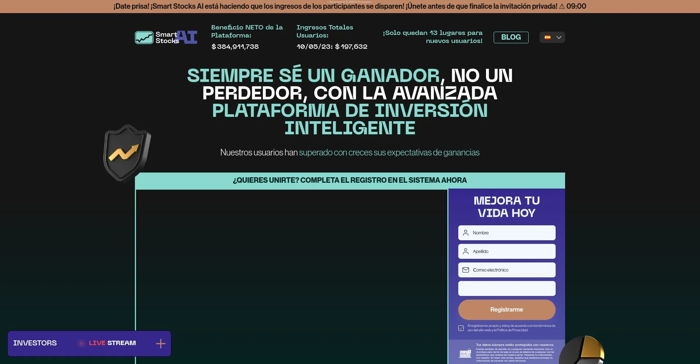Viewport: 700px width, 364px height.
Task: Focus the Correo electrónico input field
Action: pos(507,270)
